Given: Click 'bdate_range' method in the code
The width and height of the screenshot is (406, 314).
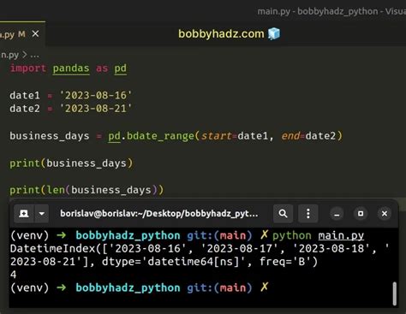Looking at the screenshot, I should click(x=160, y=136).
